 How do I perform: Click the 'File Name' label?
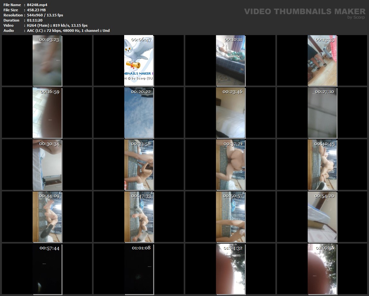(12, 5)
